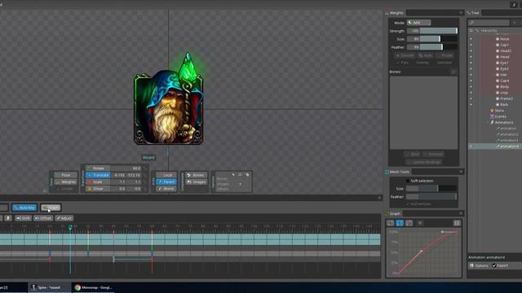Image resolution: width=522 pixels, height=293 pixels.
Task: Close the Mesh Tools panel
Action: pos(461,172)
